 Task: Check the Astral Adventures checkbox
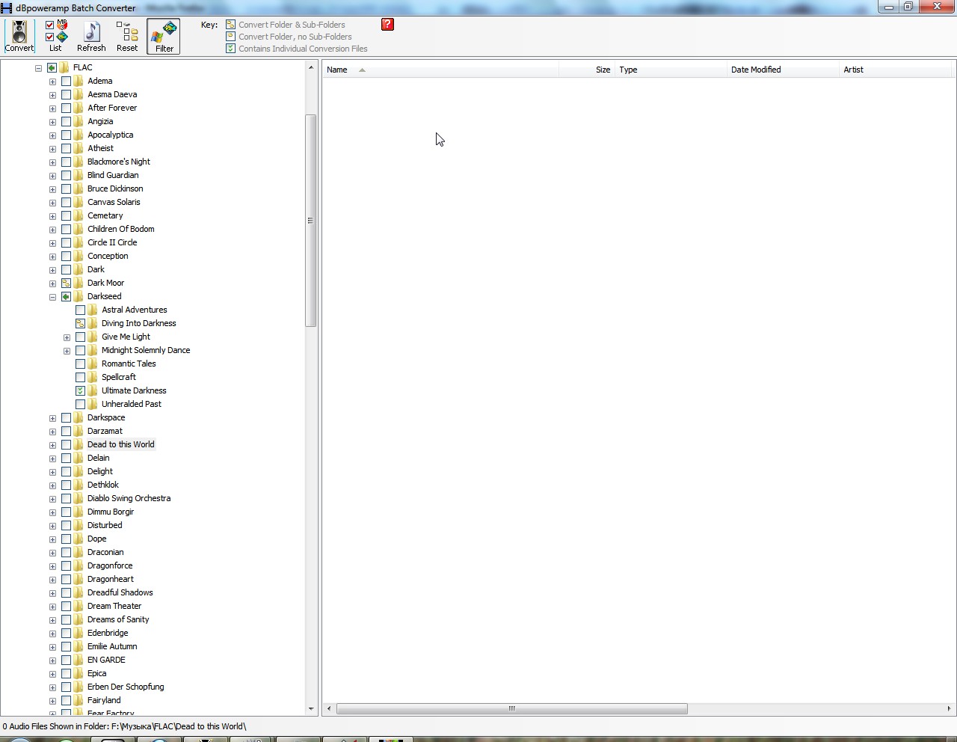click(x=80, y=310)
